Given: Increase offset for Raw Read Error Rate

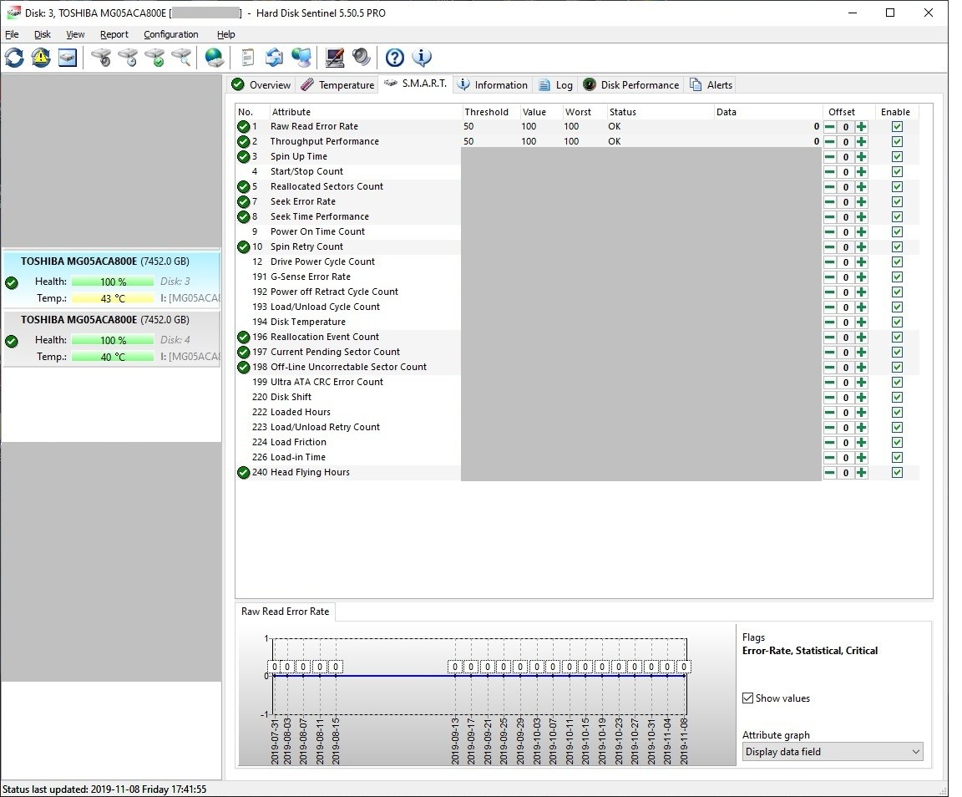Looking at the screenshot, I should 862,126.
